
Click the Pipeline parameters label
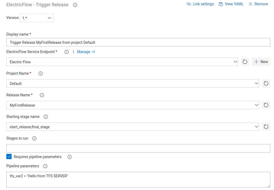click(x=23, y=166)
